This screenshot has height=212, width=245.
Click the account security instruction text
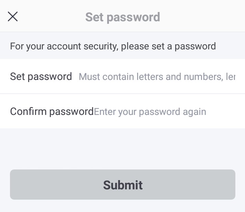(113, 46)
